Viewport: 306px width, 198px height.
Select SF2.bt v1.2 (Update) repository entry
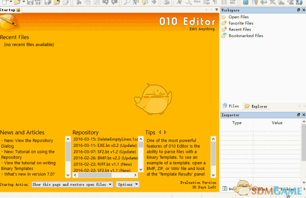105,152
